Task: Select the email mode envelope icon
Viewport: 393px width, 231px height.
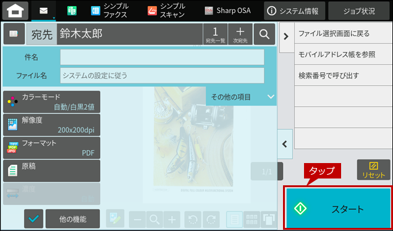Action: [44, 10]
